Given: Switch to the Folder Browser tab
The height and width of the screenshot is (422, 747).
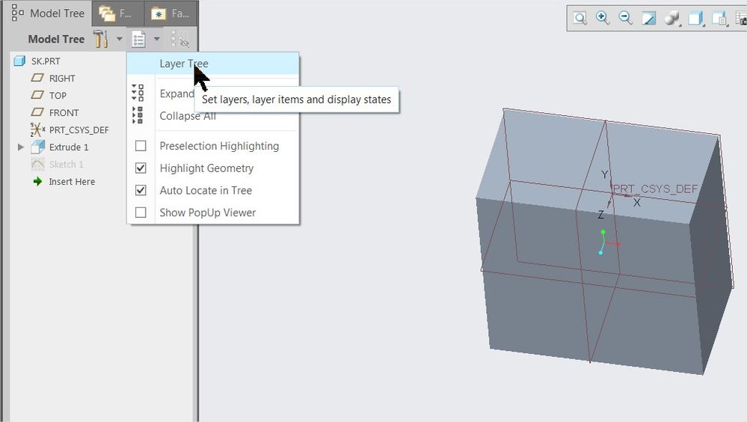Looking at the screenshot, I should [117, 13].
